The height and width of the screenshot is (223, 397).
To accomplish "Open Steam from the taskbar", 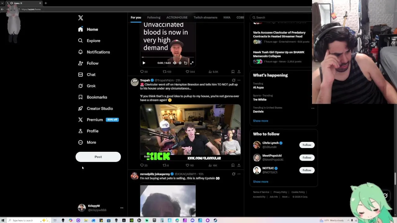I will point(215,221).
